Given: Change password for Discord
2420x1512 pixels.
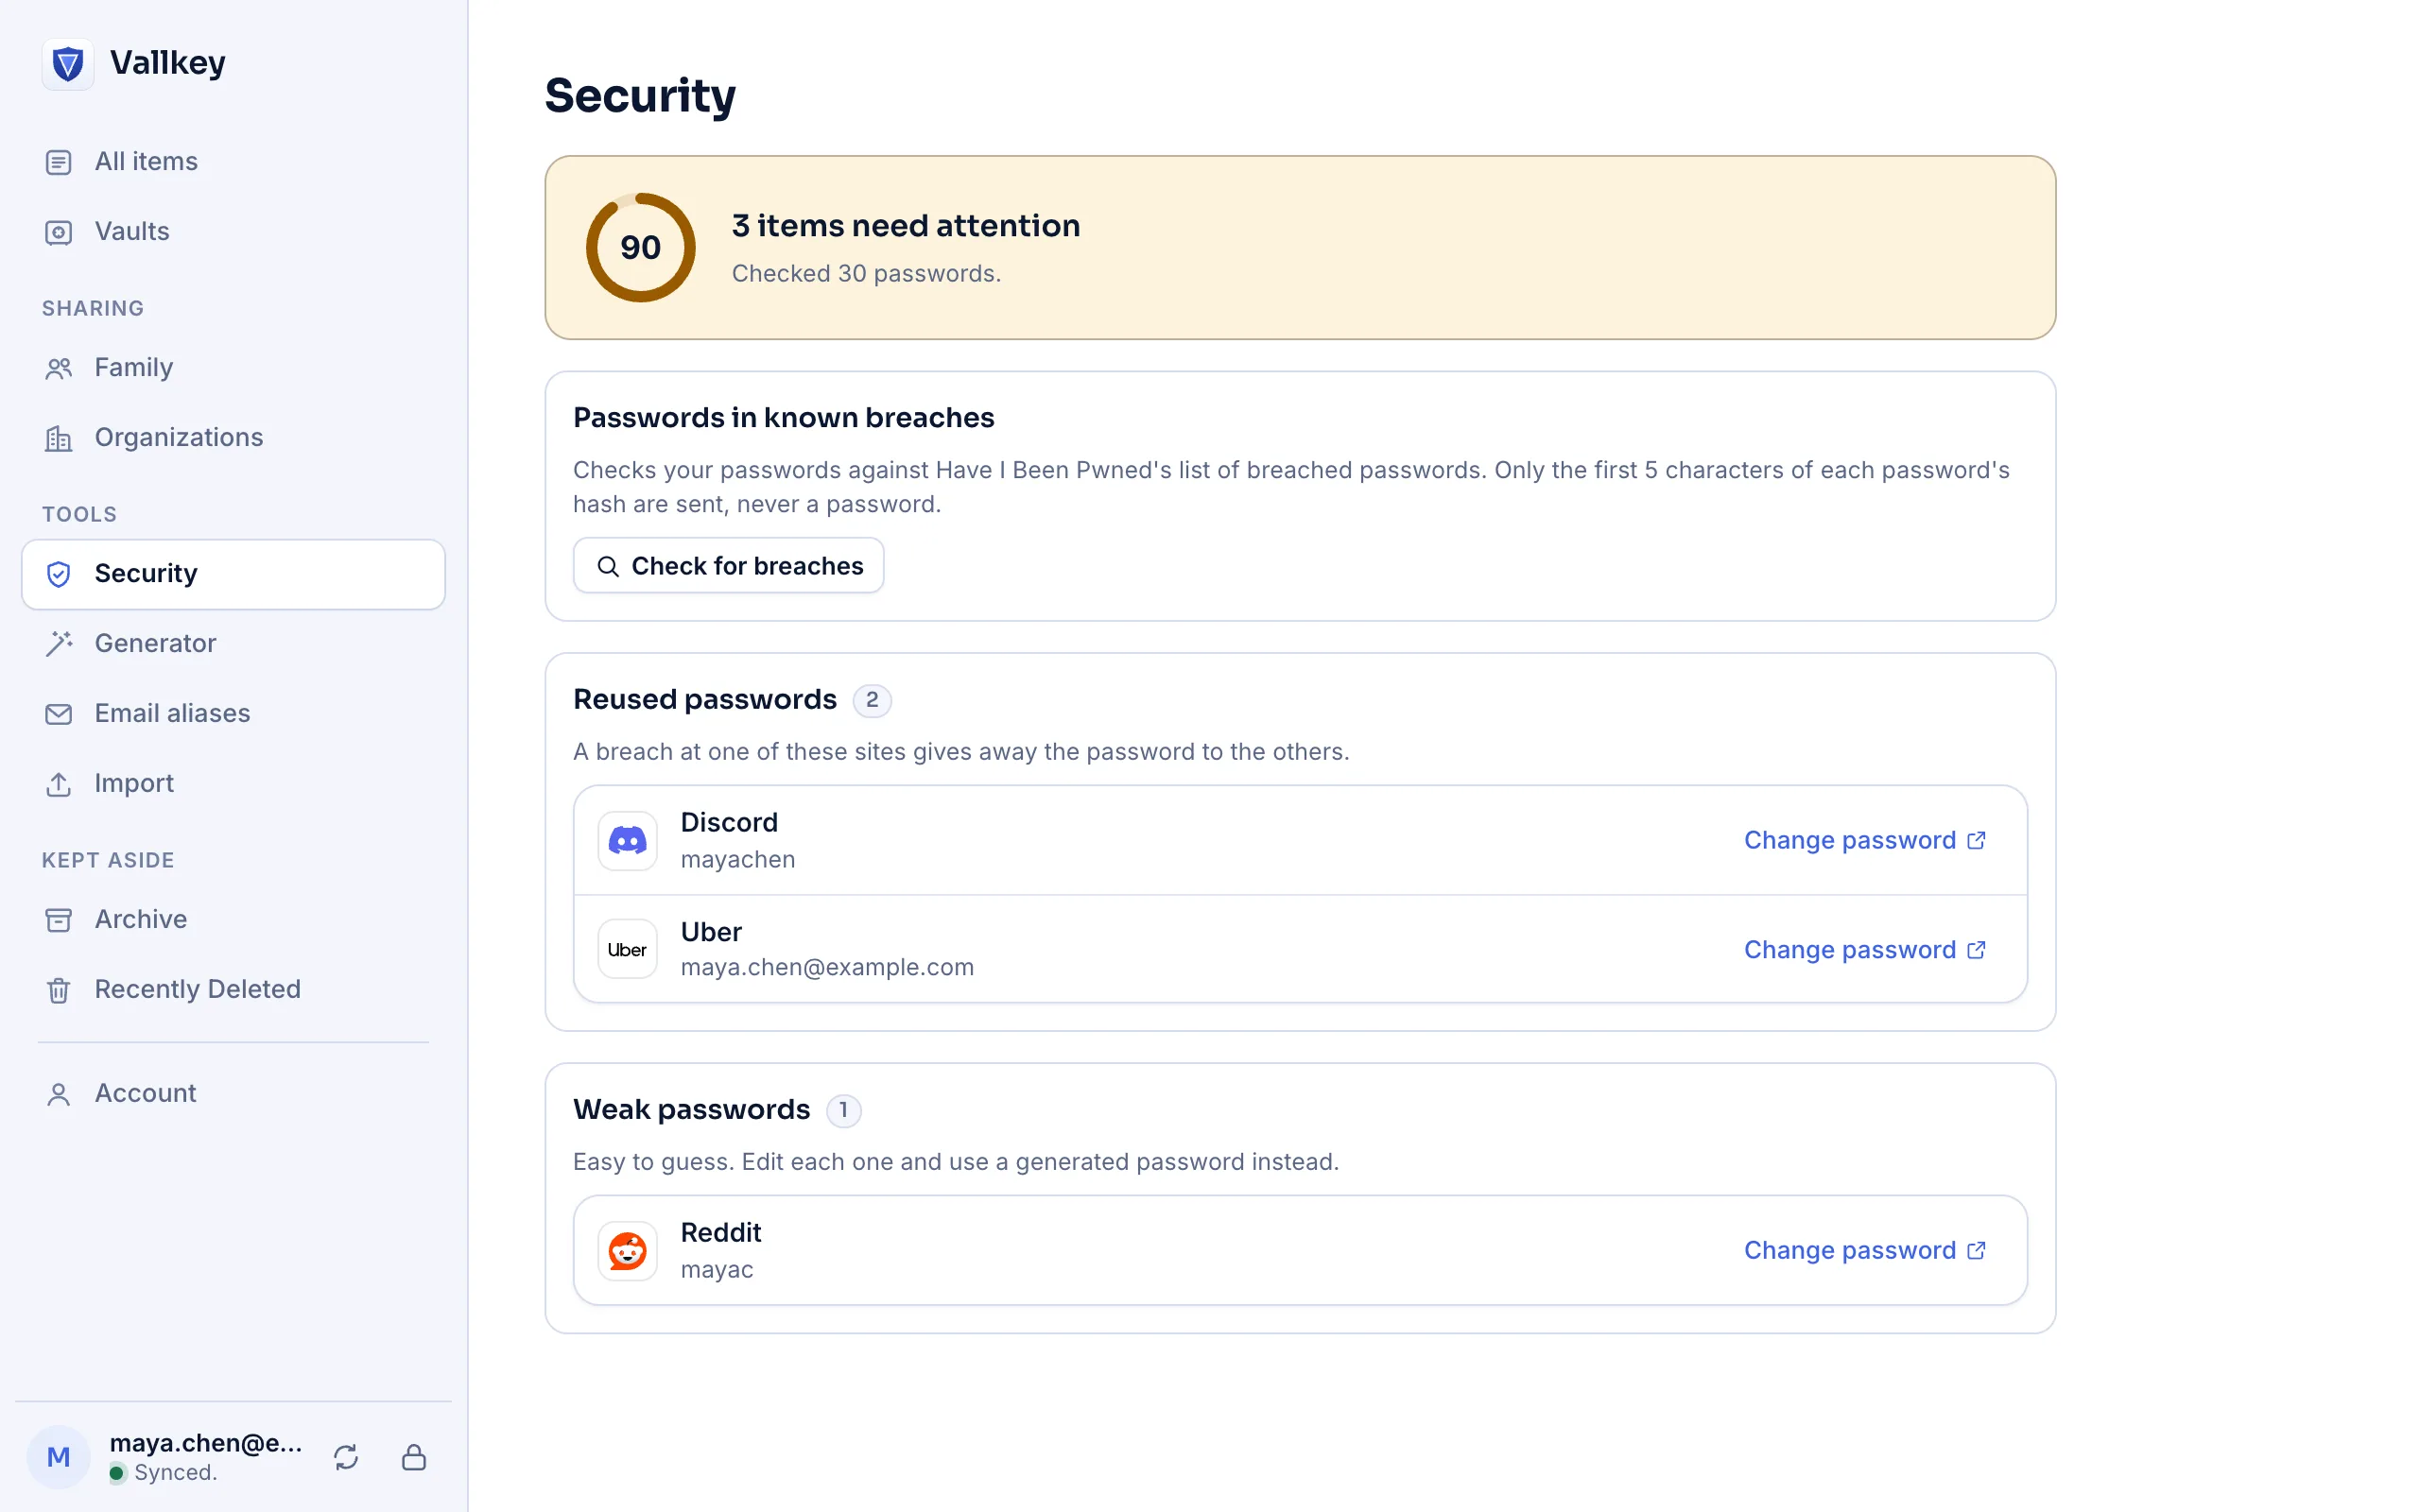Looking at the screenshot, I should pos(1865,840).
